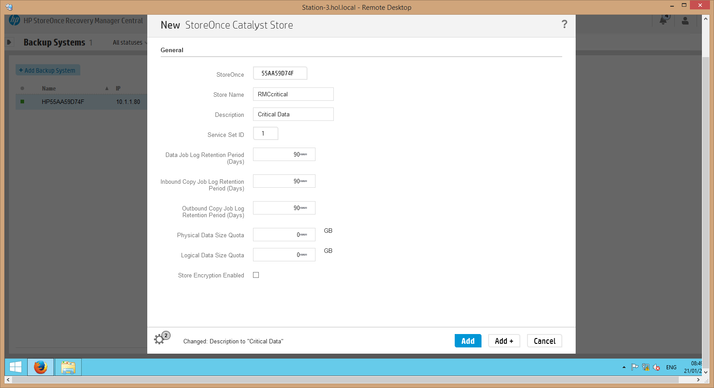Click the Backup Systems heading

pos(54,42)
